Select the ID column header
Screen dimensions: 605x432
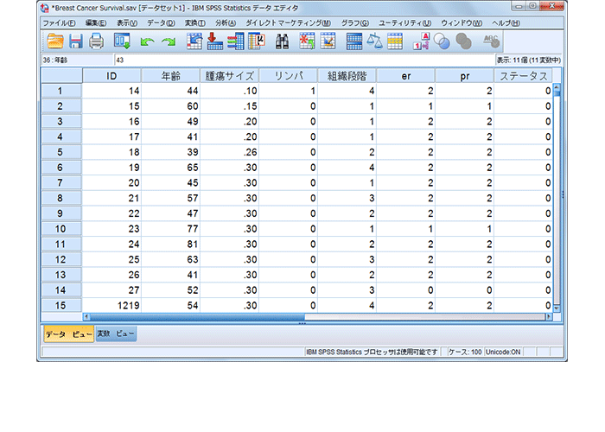(111, 76)
